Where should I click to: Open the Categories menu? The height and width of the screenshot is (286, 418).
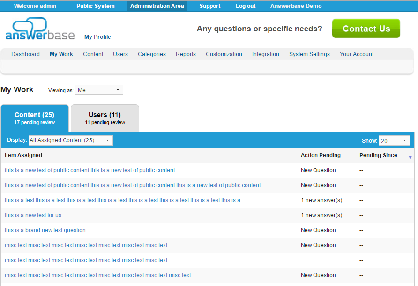pyautogui.click(x=152, y=54)
